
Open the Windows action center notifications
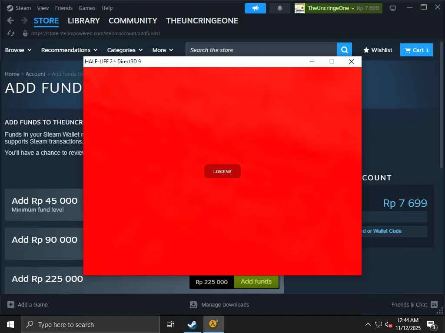click(432, 325)
